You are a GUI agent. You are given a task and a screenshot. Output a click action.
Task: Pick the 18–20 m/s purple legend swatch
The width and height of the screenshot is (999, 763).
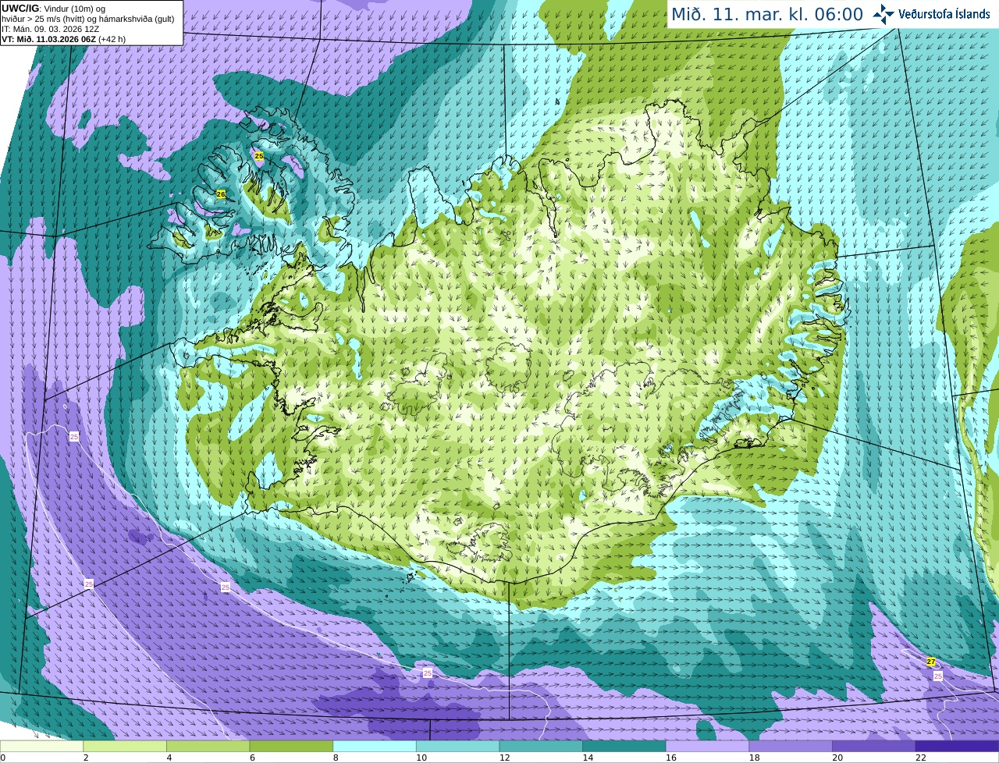[x=791, y=747]
